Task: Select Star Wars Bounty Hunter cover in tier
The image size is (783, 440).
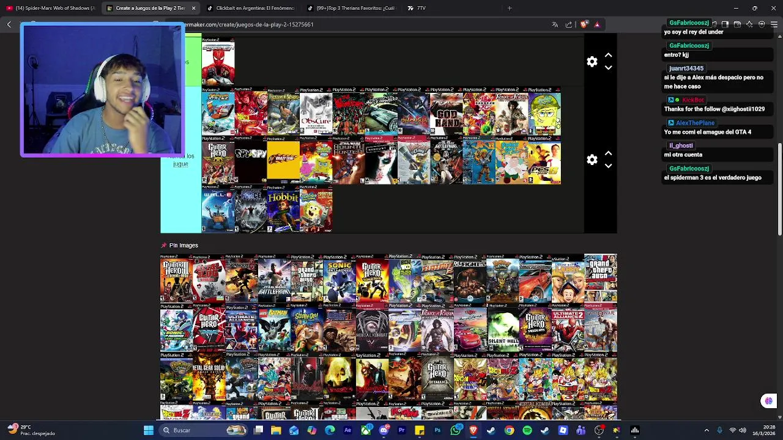Action: pos(348,160)
